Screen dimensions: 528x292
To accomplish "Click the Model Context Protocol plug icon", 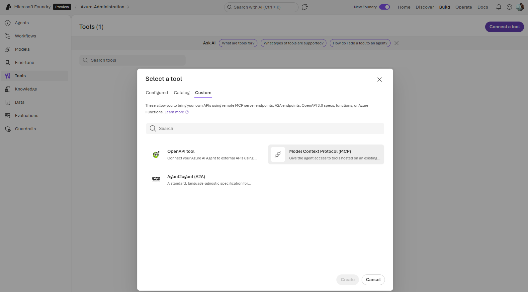I will point(278,154).
